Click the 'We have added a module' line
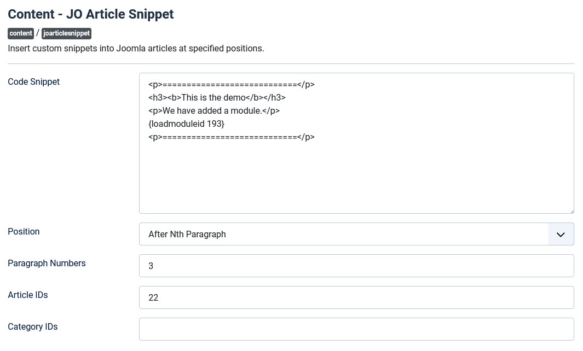The width and height of the screenshot is (583, 351). pyautogui.click(x=213, y=111)
